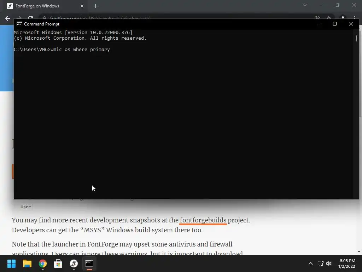Click the Microsoft Corporation copyright line

pos(80,38)
